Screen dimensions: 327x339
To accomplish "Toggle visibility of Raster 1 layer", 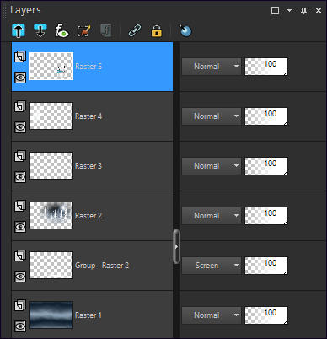I will [20, 326].
